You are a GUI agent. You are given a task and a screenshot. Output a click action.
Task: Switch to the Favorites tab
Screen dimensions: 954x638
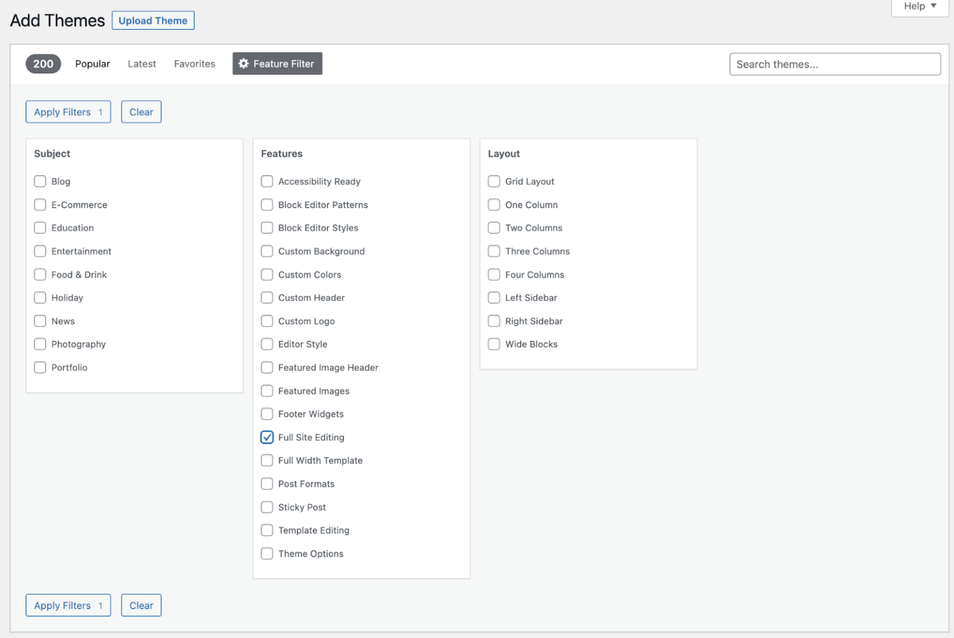[x=194, y=63]
